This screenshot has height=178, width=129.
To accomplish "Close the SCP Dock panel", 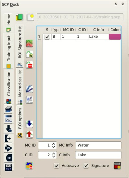I will pyautogui.click(x=123, y=4).
